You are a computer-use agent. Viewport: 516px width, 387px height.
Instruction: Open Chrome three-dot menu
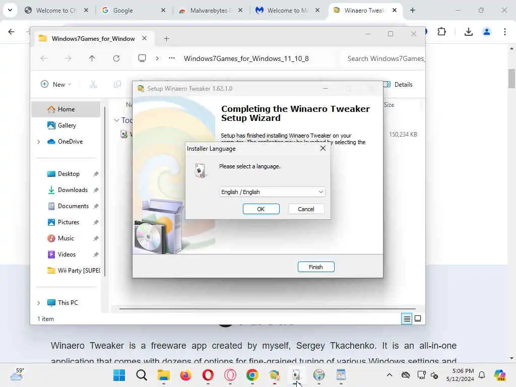pos(505,32)
